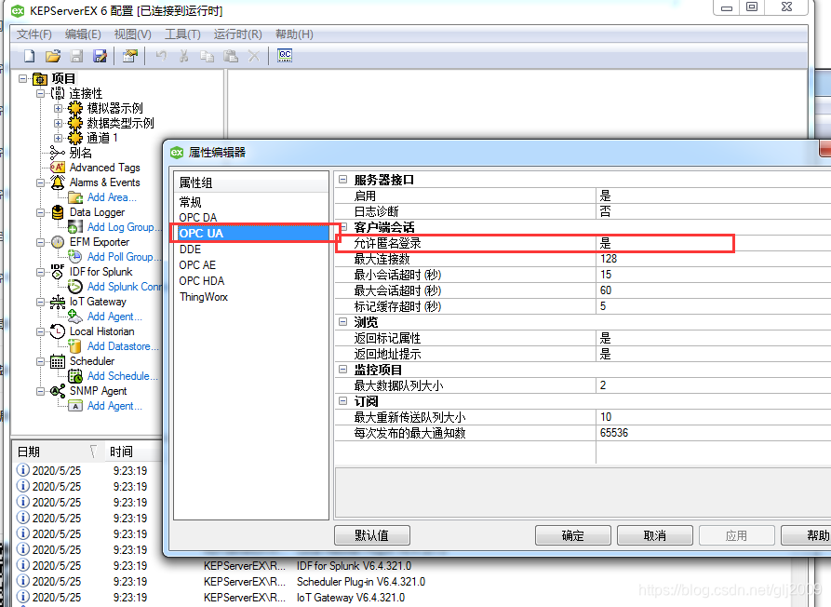Click the Advanced Tags icon

click(58, 168)
